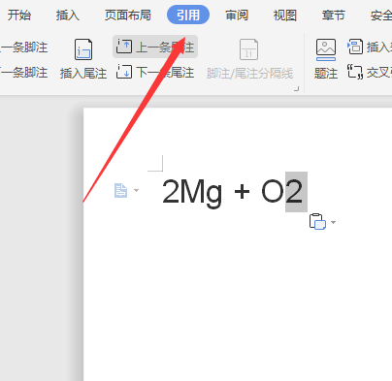Expand the paragraph layout dropdown arrow
The width and height of the screenshot is (392, 381).
136,190
